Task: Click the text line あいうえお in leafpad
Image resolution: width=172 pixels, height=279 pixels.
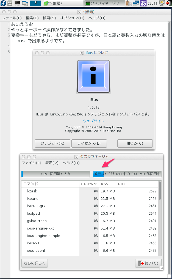Action: 22,24
